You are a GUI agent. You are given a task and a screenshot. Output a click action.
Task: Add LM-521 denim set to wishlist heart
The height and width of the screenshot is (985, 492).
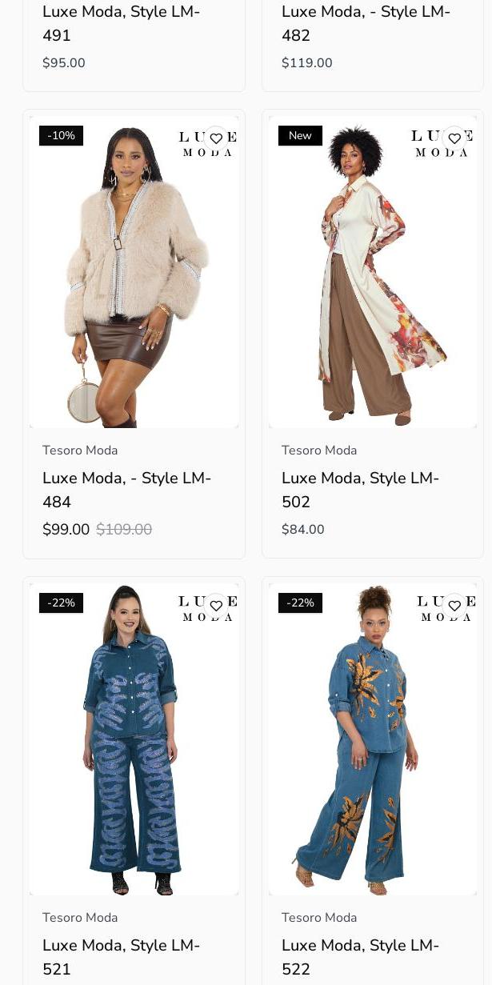click(x=216, y=606)
